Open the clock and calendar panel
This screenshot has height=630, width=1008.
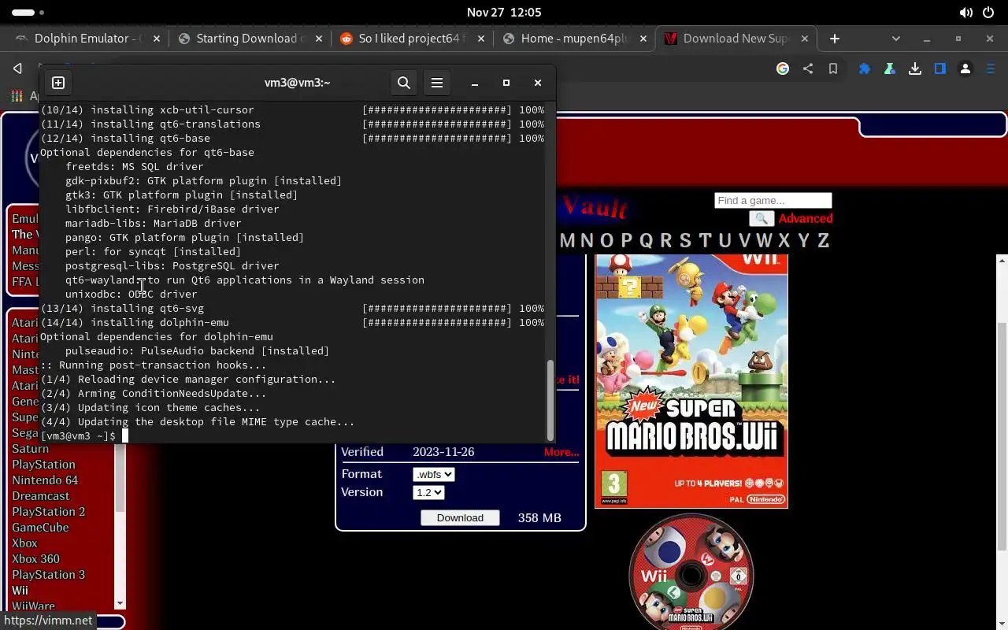pyautogui.click(x=504, y=13)
